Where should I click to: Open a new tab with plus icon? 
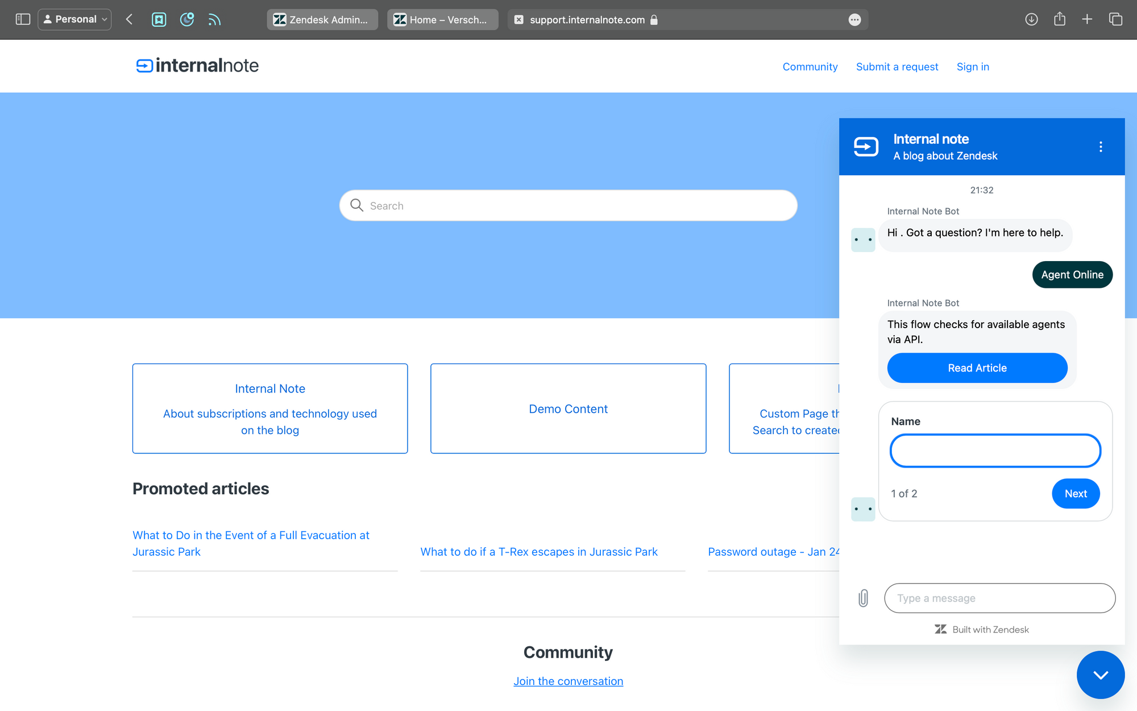[1087, 19]
